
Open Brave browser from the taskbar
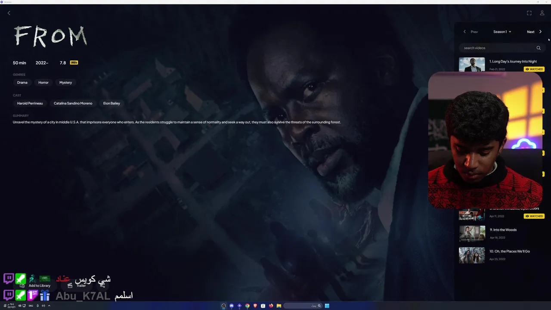pos(255,306)
